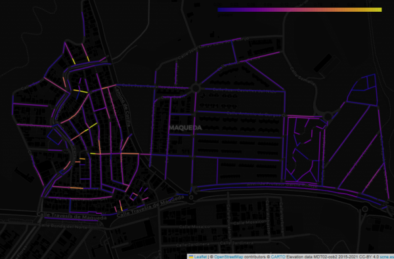This screenshot has height=259, width=394.
Task: Follow the CARTO attribution link
Action: (278, 257)
